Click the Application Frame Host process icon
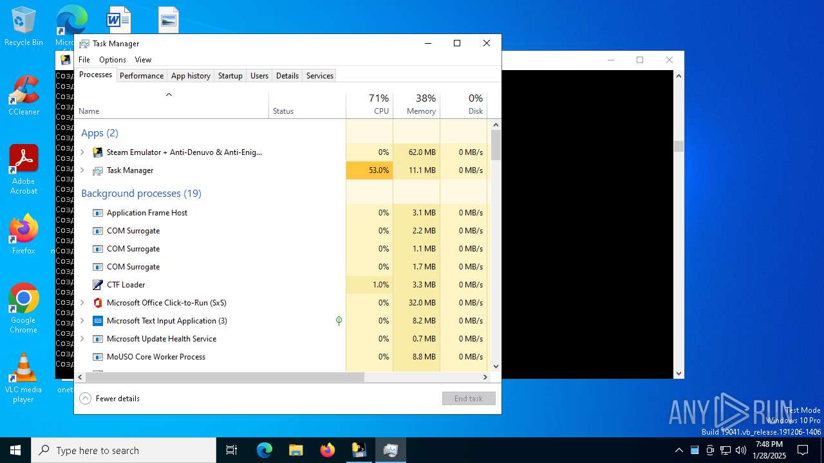 98,213
